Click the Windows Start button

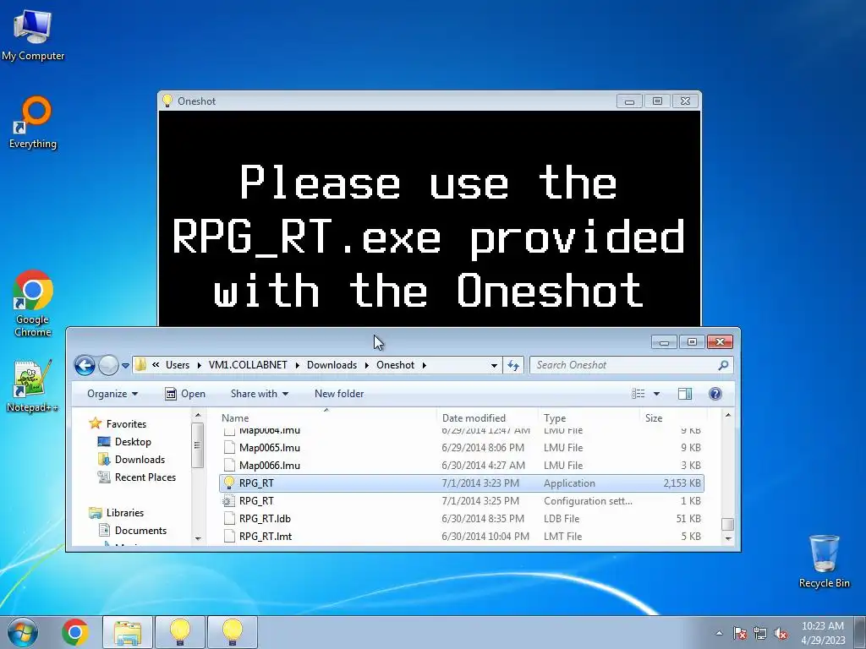point(23,632)
